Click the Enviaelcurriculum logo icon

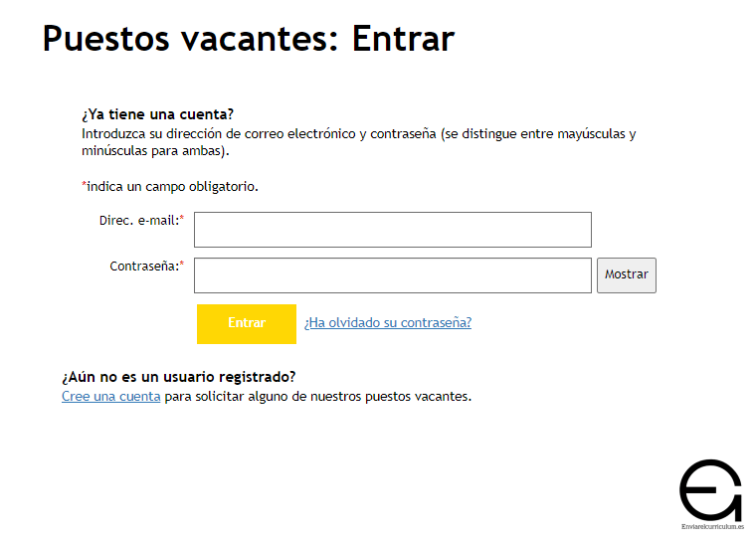click(x=710, y=488)
